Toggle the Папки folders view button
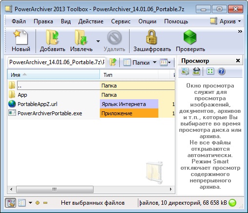Image resolution: width=248 pixels, height=213 pixels. 136,62
